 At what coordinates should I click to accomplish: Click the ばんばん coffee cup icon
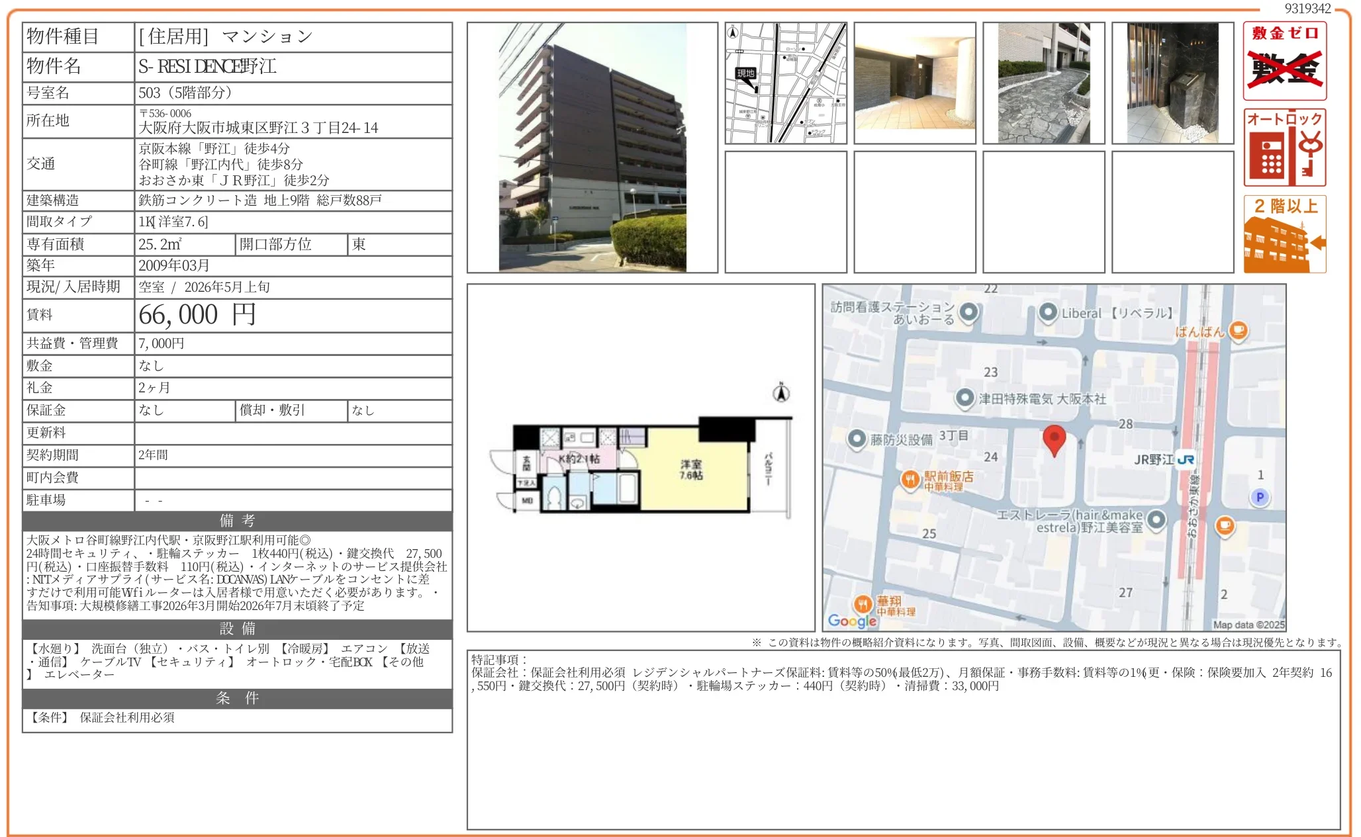pyautogui.click(x=1239, y=331)
